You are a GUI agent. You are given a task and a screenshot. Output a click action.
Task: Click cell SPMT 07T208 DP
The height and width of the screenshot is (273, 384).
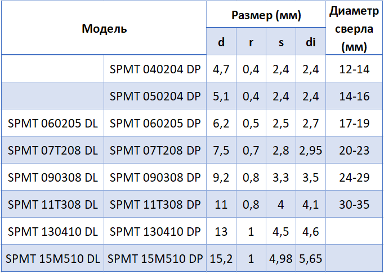(x=155, y=150)
